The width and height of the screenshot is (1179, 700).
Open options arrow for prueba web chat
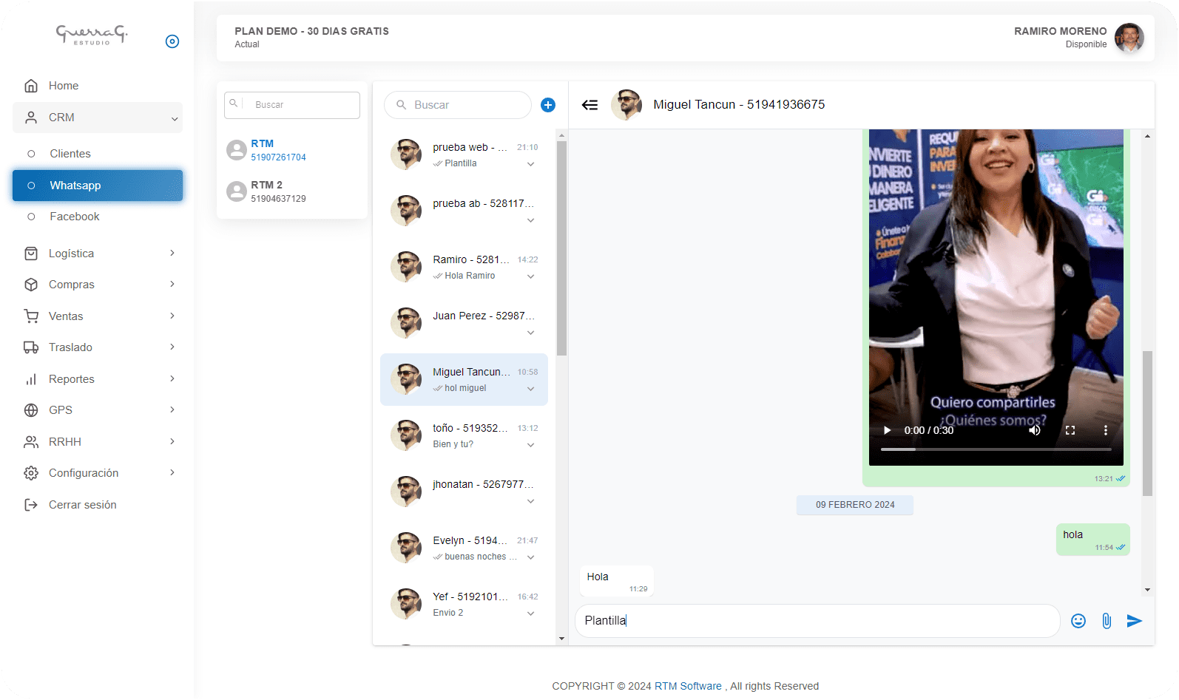pyautogui.click(x=530, y=164)
